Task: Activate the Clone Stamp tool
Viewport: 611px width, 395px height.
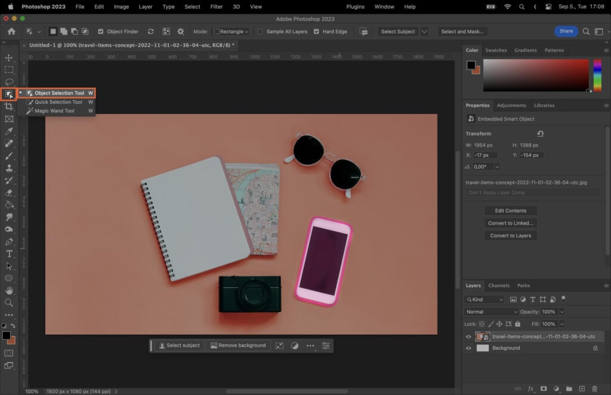Action: [x=9, y=168]
